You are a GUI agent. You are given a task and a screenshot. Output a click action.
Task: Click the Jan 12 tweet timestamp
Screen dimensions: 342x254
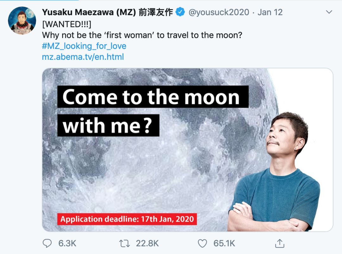270,12
